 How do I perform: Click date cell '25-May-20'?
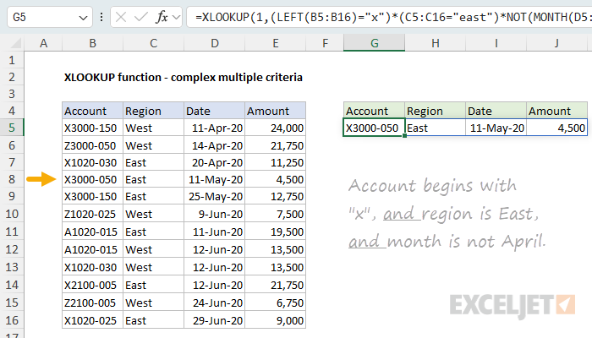(x=215, y=196)
